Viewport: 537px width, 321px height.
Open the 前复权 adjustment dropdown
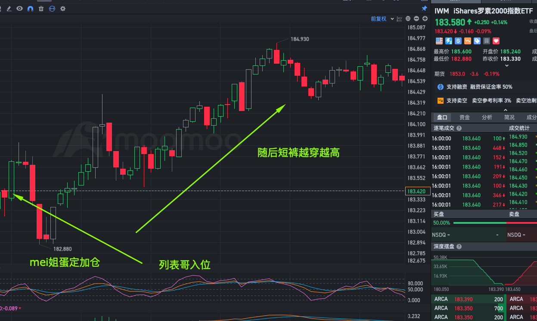[382, 19]
